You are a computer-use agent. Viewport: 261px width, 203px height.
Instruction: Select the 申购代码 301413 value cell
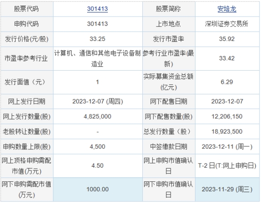98,24
